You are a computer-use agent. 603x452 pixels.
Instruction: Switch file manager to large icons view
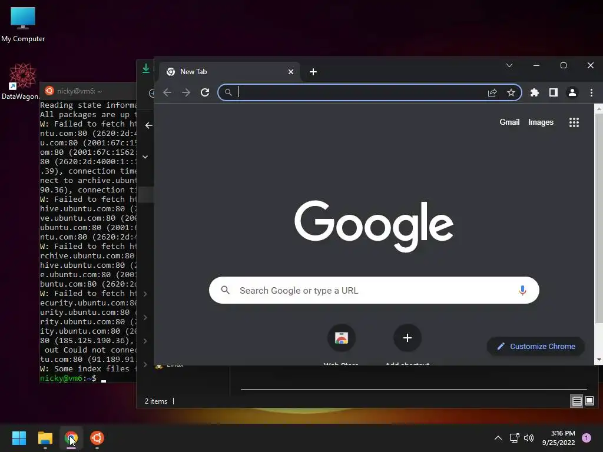[589, 401]
